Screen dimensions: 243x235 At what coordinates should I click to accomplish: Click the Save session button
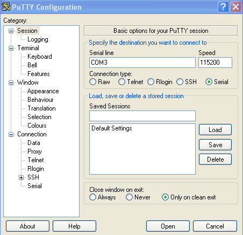point(215,145)
